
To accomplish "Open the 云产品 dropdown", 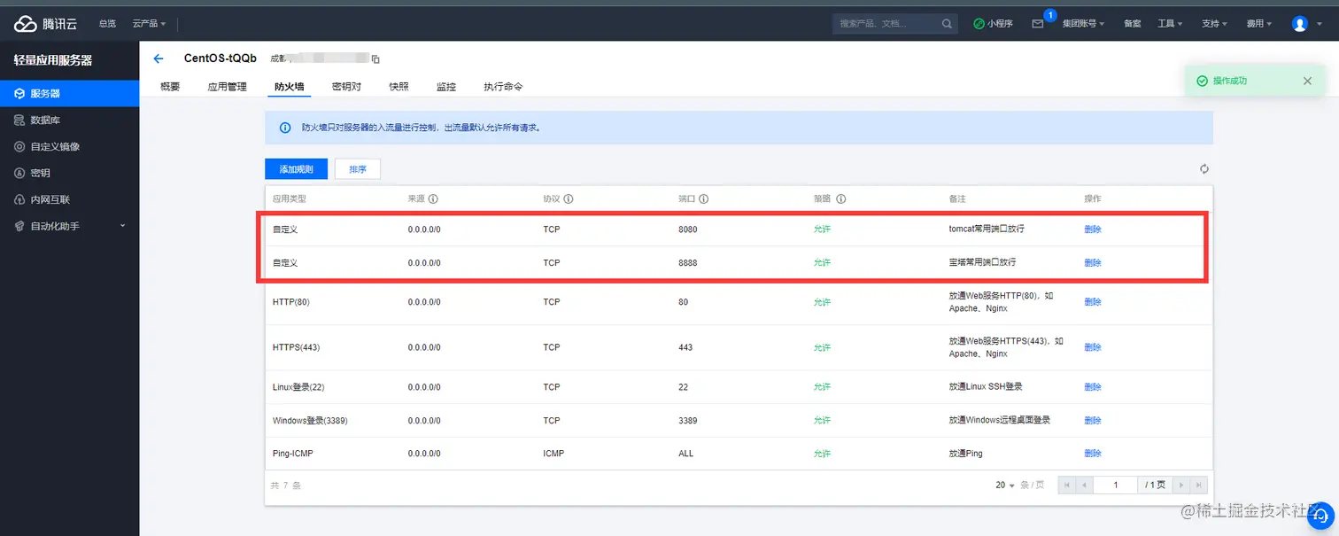I will (149, 24).
